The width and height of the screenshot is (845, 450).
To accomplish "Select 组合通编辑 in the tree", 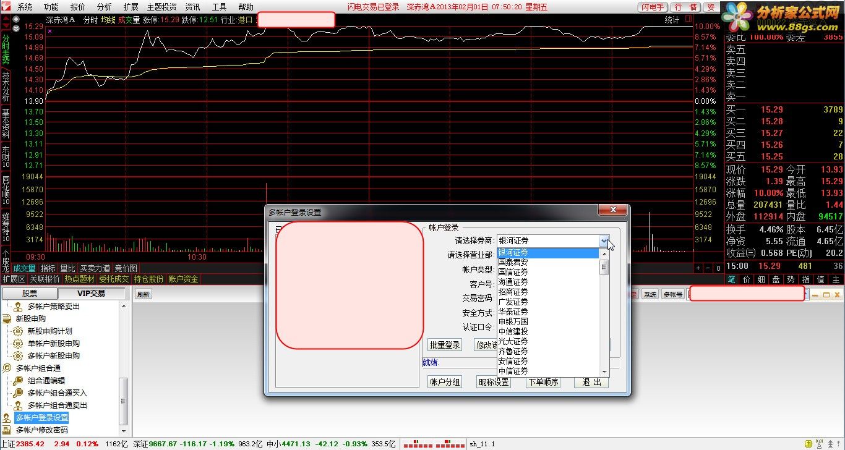I will (x=46, y=381).
